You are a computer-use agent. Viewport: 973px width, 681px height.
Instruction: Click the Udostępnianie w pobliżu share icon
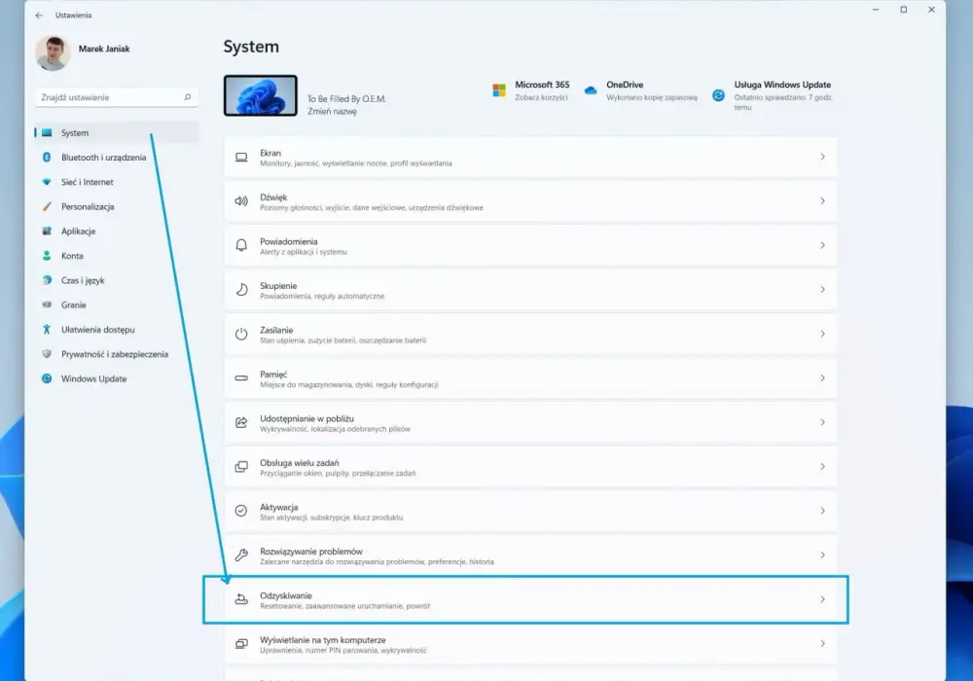[241, 422]
